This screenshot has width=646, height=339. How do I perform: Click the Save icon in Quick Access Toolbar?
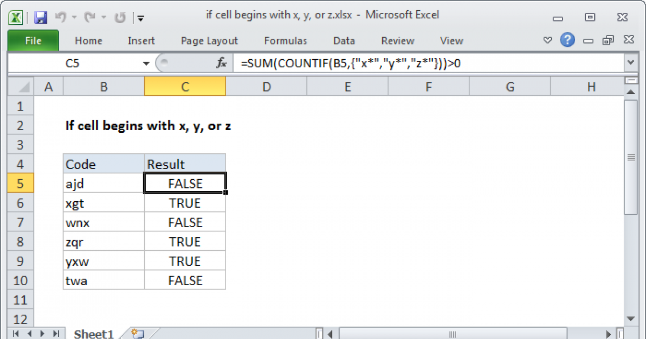pos(40,17)
